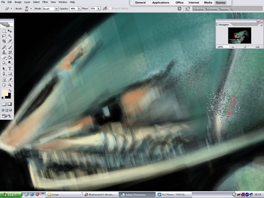Open the Filter menu
Viewport: 264px width, 198px height.
[45, 2]
